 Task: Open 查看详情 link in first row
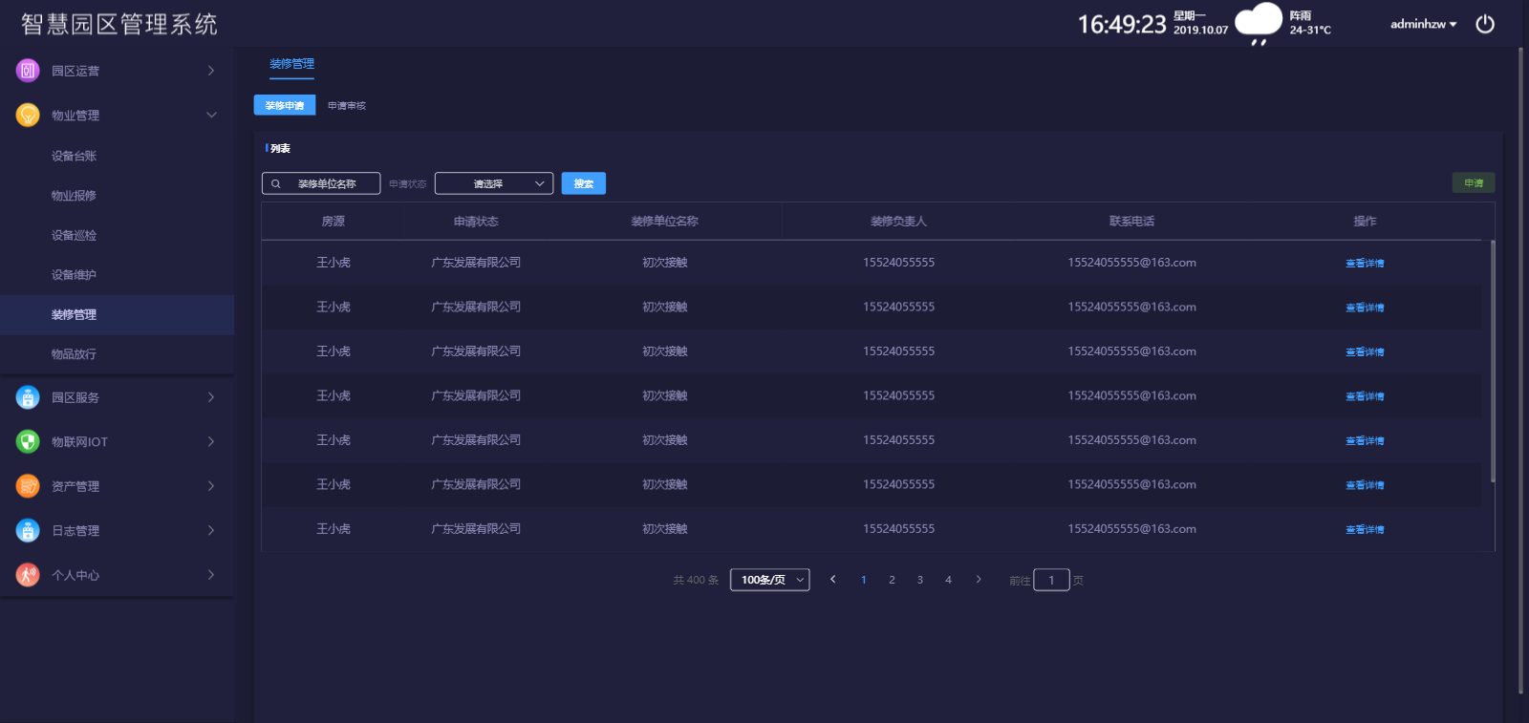pyautogui.click(x=1365, y=264)
